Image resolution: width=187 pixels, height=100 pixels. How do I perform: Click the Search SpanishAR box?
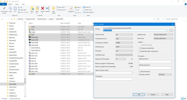tap(173, 19)
